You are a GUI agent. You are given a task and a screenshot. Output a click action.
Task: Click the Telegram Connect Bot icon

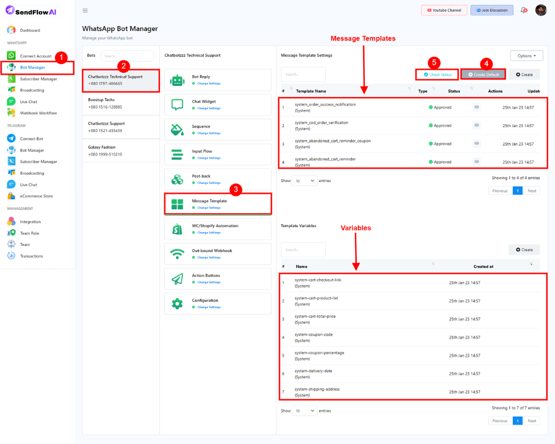pos(11,138)
